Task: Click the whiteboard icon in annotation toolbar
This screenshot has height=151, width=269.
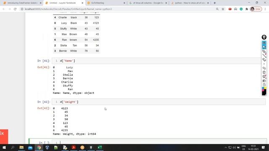Action: (x=264, y=76)
